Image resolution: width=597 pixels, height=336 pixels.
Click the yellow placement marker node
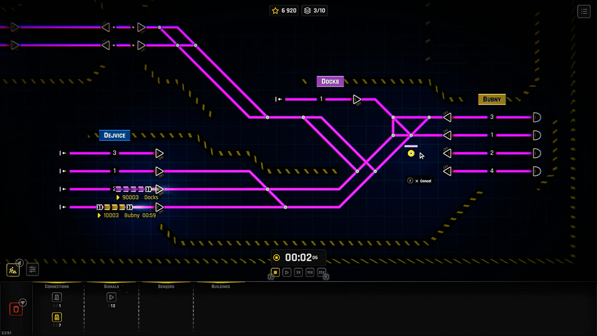point(411,154)
